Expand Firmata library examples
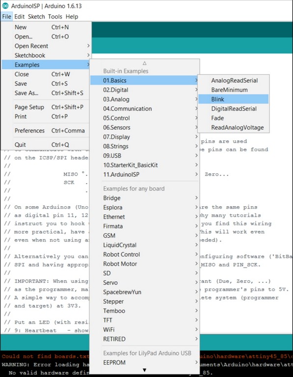This screenshot has width=293, height=377. [144, 226]
